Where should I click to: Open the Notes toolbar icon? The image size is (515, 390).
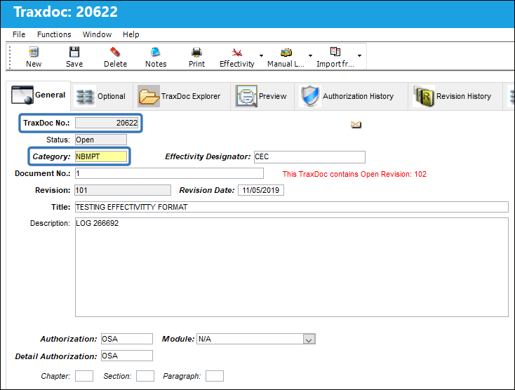[156, 52]
